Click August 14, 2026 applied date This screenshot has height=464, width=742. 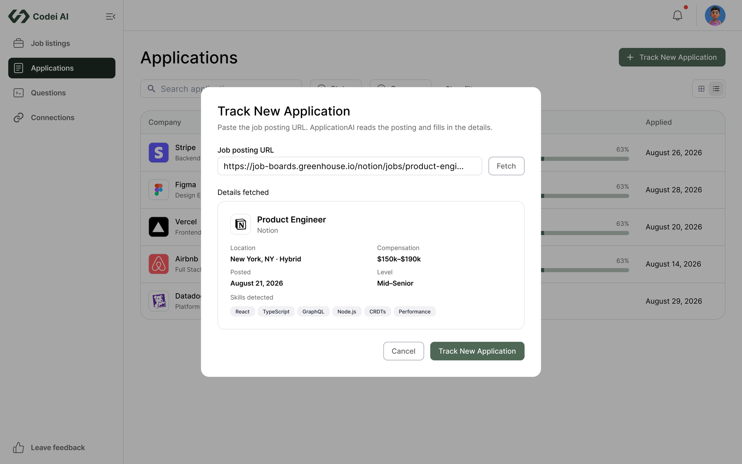[x=674, y=264]
